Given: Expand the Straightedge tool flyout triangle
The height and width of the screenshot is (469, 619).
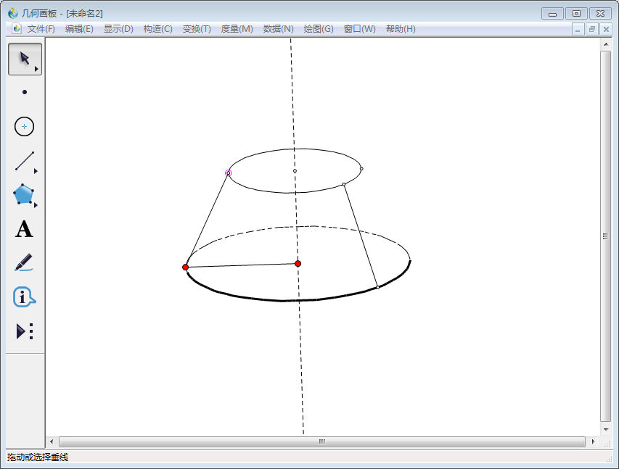Looking at the screenshot, I should (36, 172).
